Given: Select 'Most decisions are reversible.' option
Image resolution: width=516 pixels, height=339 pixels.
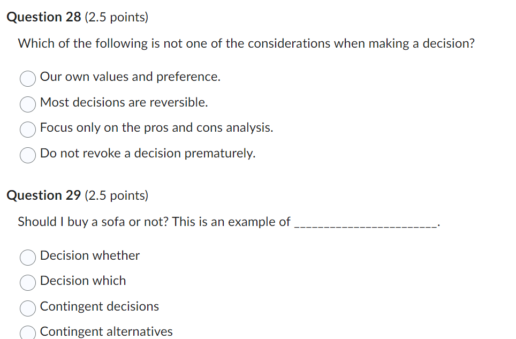Looking at the screenshot, I should [27, 104].
